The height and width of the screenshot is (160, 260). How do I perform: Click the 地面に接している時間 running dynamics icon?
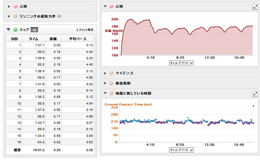(x=111, y=93)
